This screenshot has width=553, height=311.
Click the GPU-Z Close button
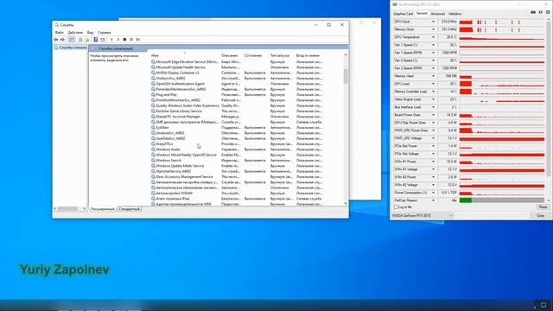pos(540,215)
